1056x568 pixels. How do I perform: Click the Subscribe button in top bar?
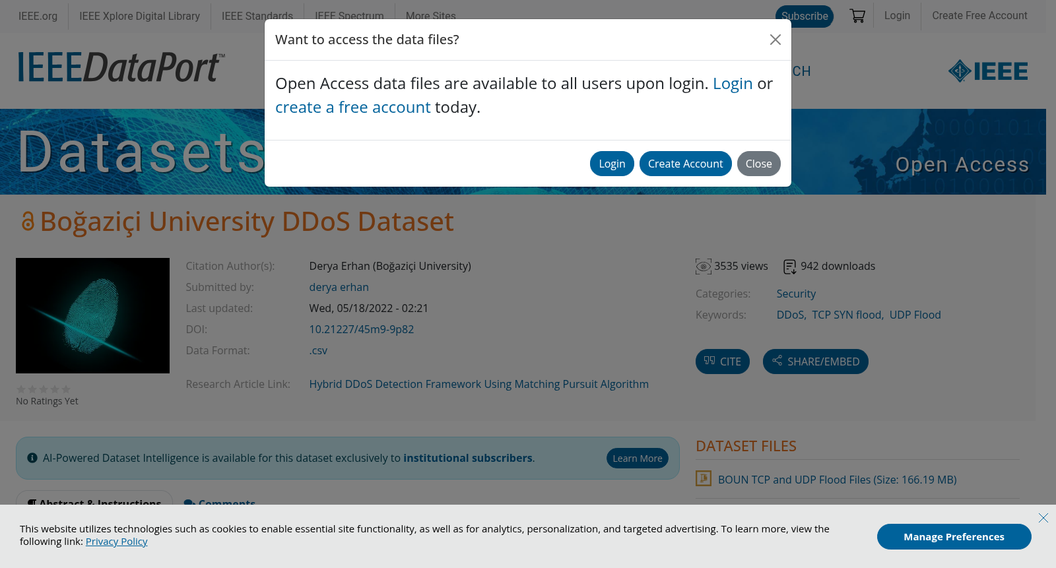(805, 16)
